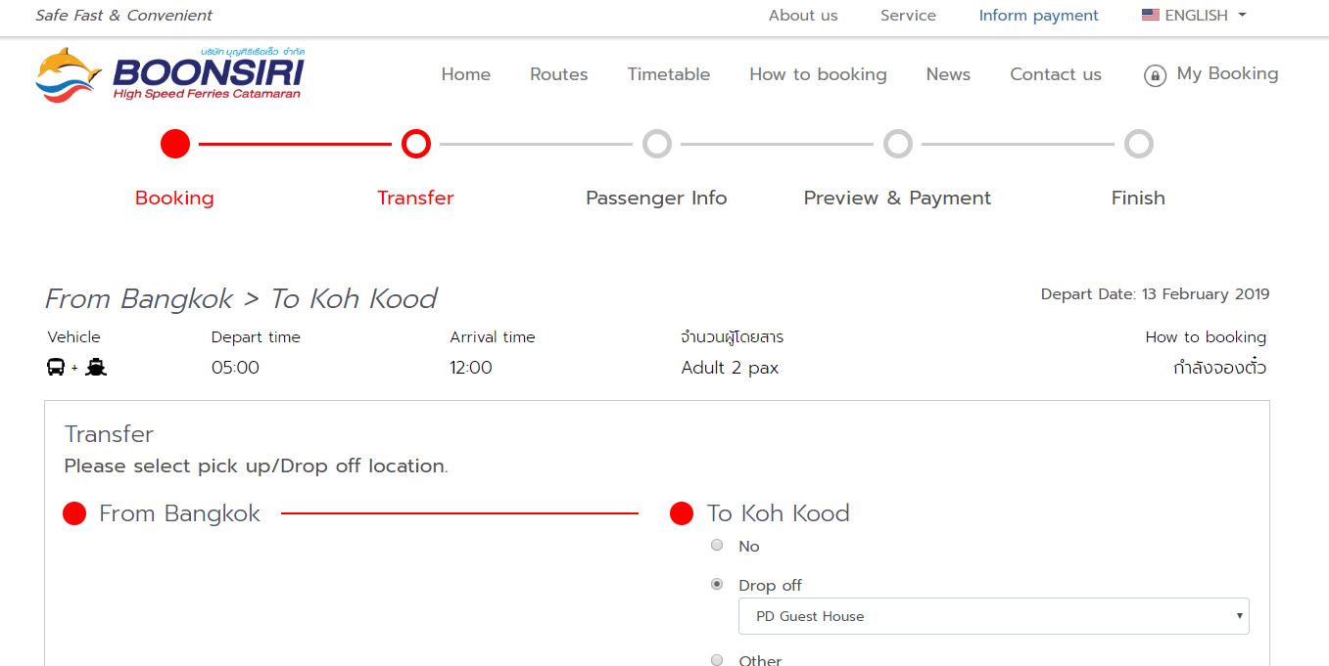Click the ferry boat vehicle icon
This screenshot has height=666, width=1329.
(96, 368)
